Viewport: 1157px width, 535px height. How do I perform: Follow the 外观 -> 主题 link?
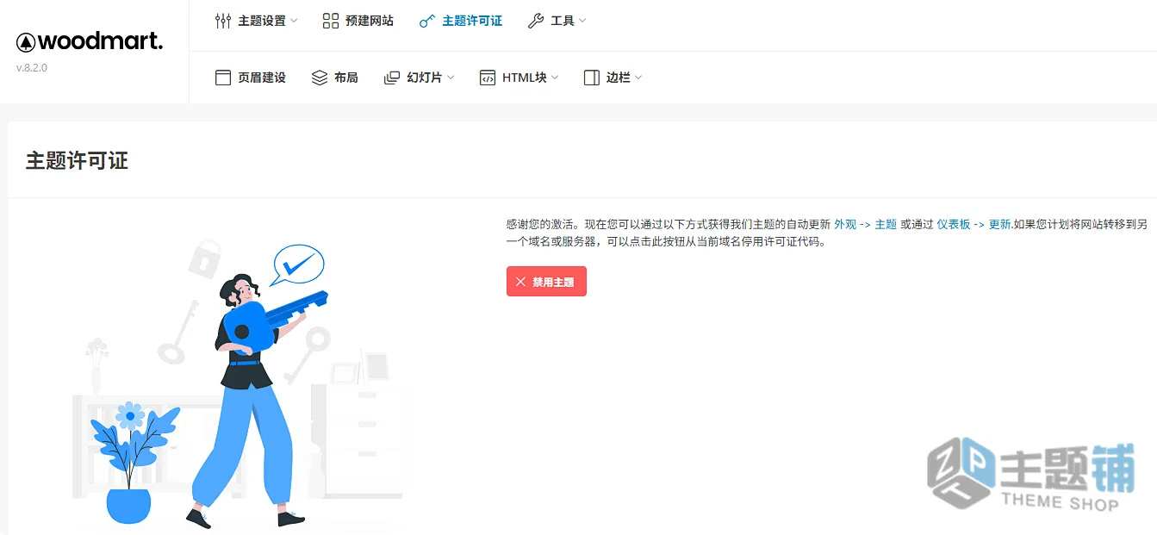click(x=865, y=224)
